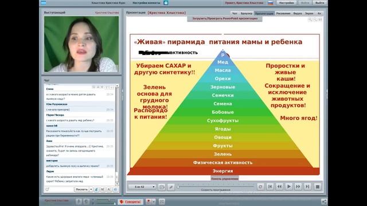Click the name Анна in chat

(x=49, y=141)
